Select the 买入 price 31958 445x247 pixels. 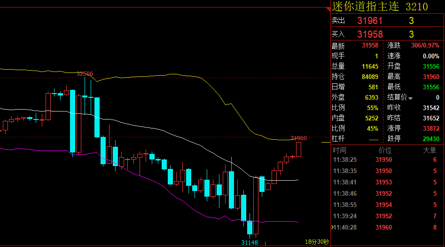pos(370,34)
